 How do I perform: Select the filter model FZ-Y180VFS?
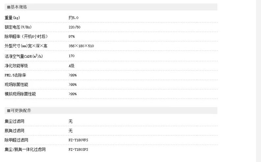(78, 140)
